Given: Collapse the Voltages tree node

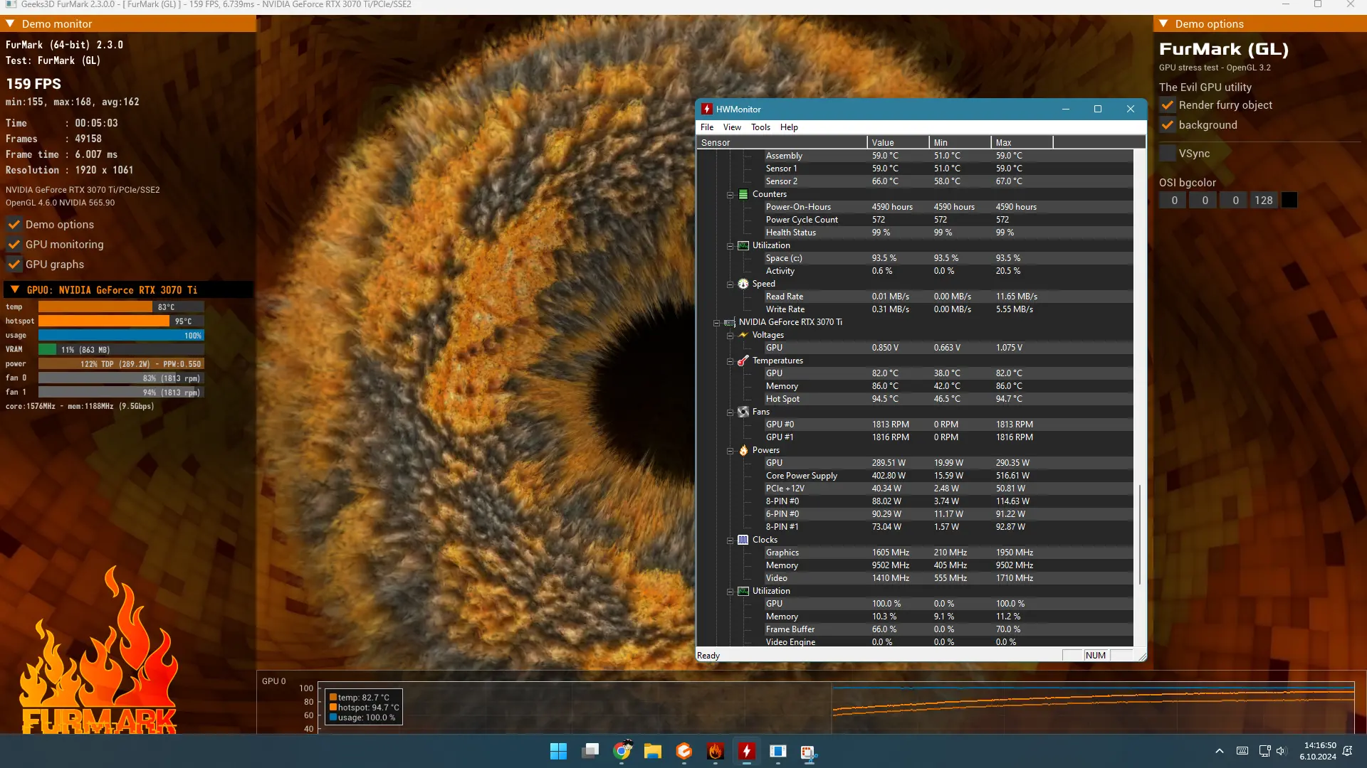Looking at the screenshot, I should pyautogui.click(x=730, y=335).
